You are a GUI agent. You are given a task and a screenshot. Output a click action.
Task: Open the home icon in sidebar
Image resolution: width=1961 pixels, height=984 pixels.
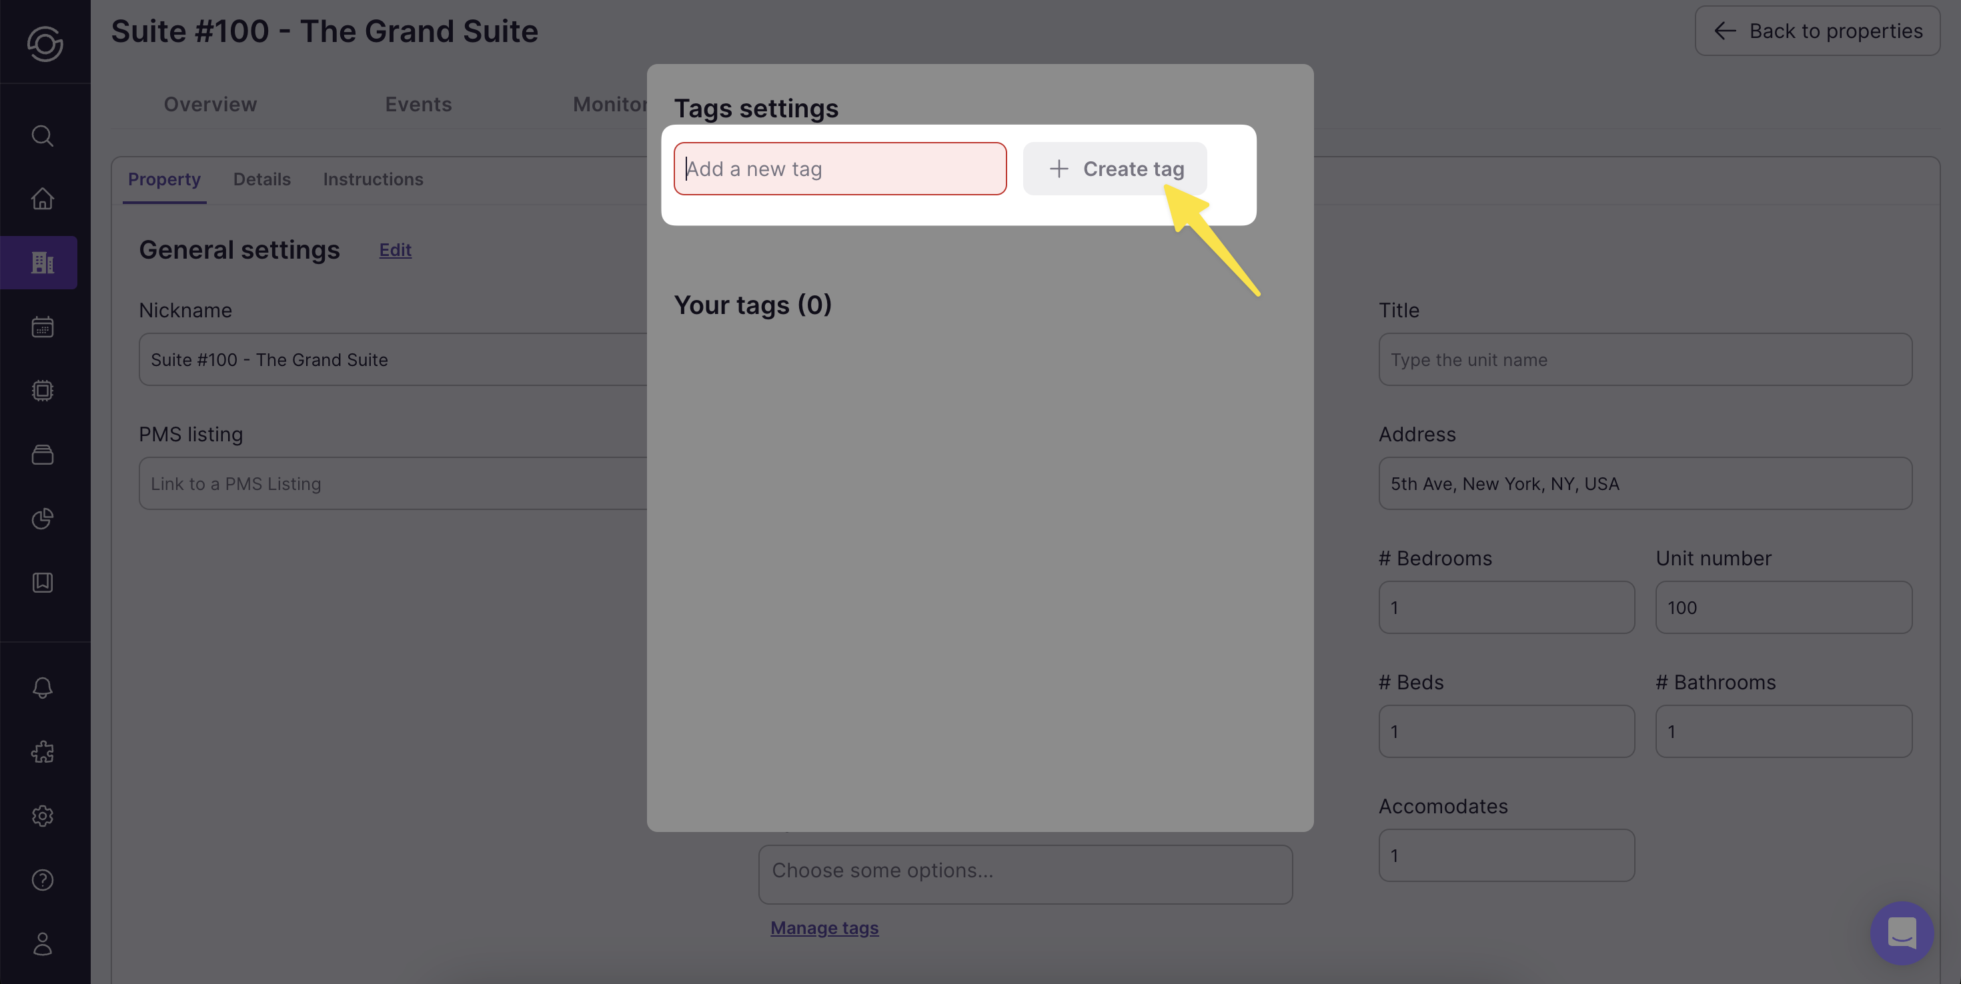coord(43,199)
